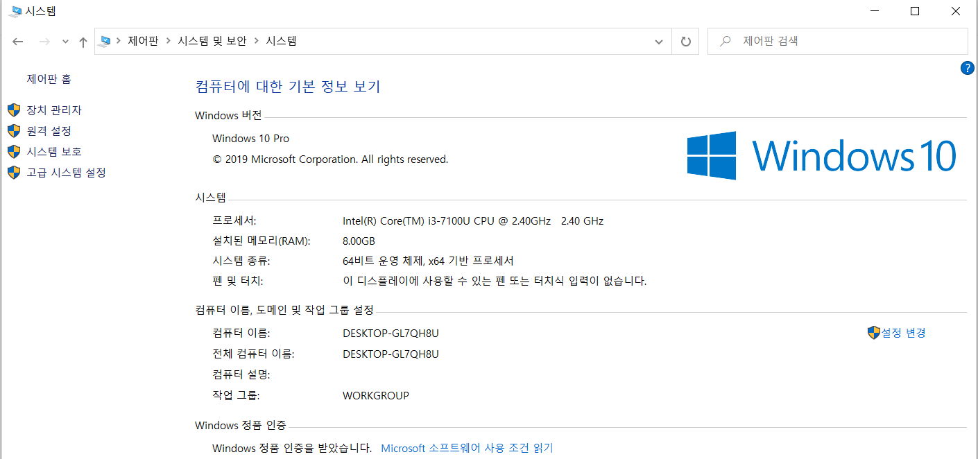Viewport: 978px width, 459px height.
Task: Click the 컴퓨터에 대한 기본 정보 보기 heading
Action: [288, 87]
